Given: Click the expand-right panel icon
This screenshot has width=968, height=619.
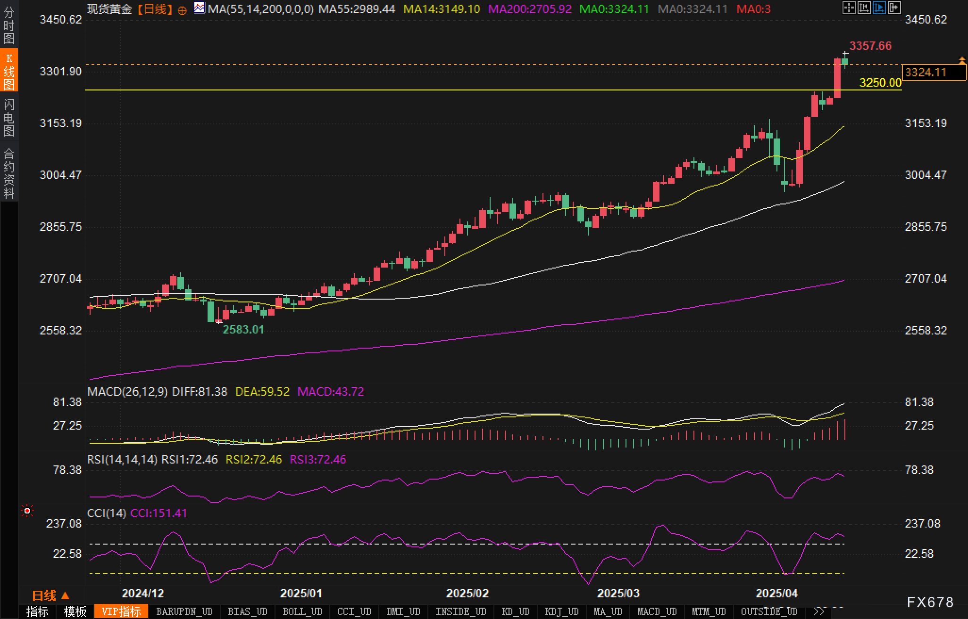Looking at the screenshot, I should [x=894, y=8].
